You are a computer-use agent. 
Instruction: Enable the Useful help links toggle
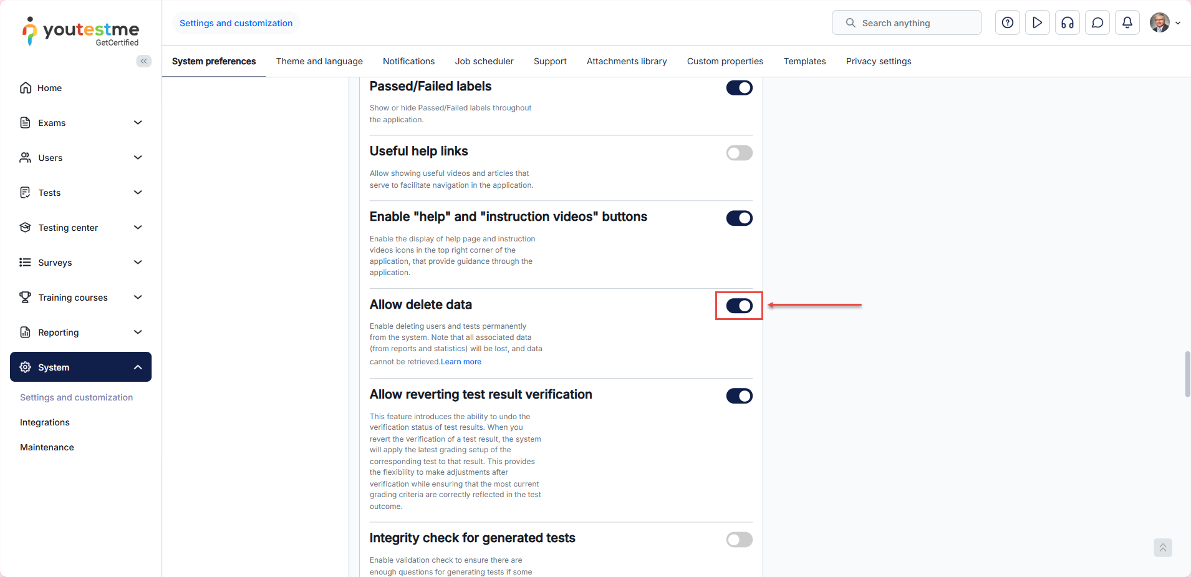tap(739, 153)
